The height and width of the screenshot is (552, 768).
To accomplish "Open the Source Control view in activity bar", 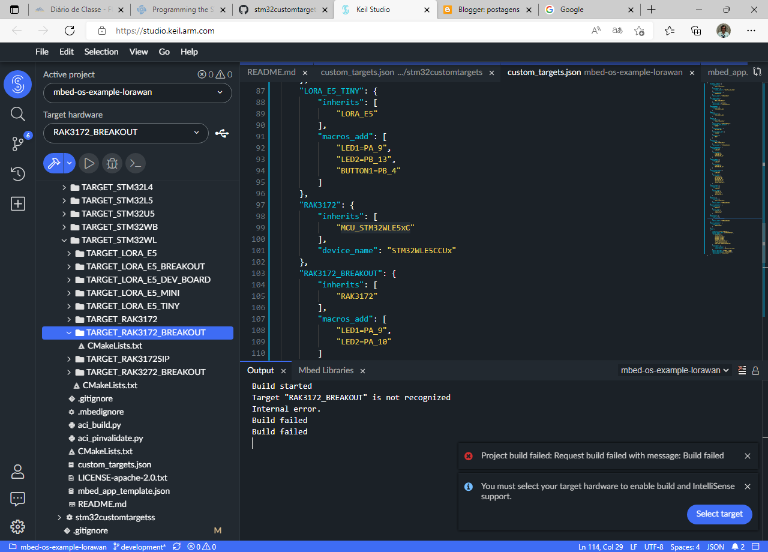I will 17,144.
